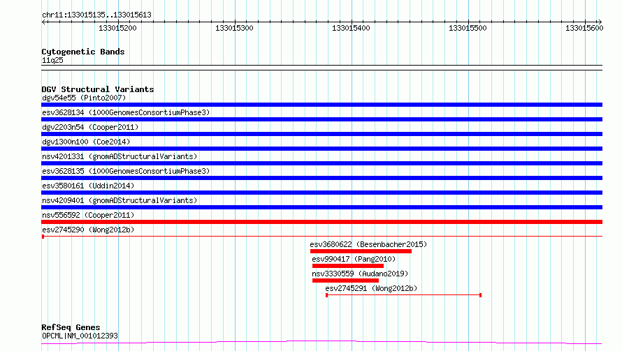Click variant label esv2745290 (Wong2012b)
Viewport: 622px width, 351px height.
88,230
